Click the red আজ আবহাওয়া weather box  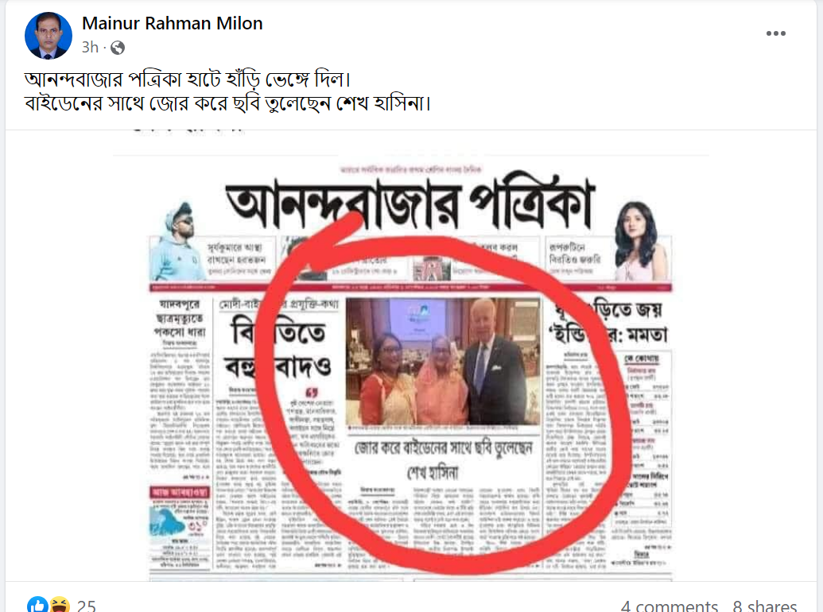tap(180, 492)
